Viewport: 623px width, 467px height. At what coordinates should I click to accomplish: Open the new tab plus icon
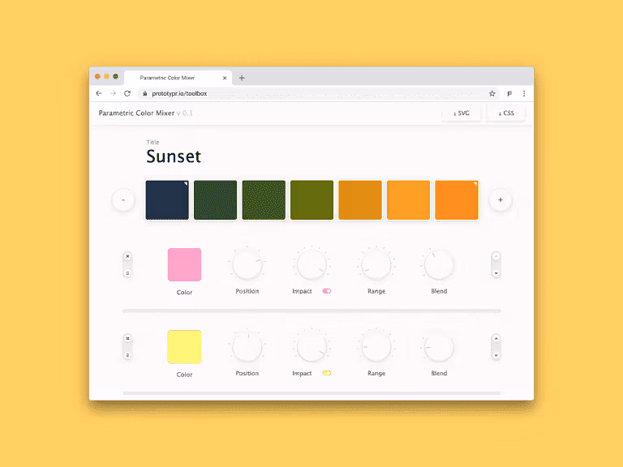click(242, 78)
